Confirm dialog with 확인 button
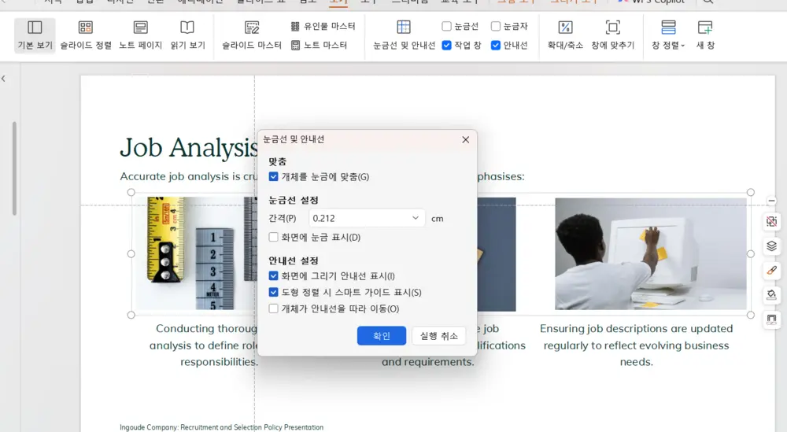Screen dimensions: 787x432 [x=382, y=336]
